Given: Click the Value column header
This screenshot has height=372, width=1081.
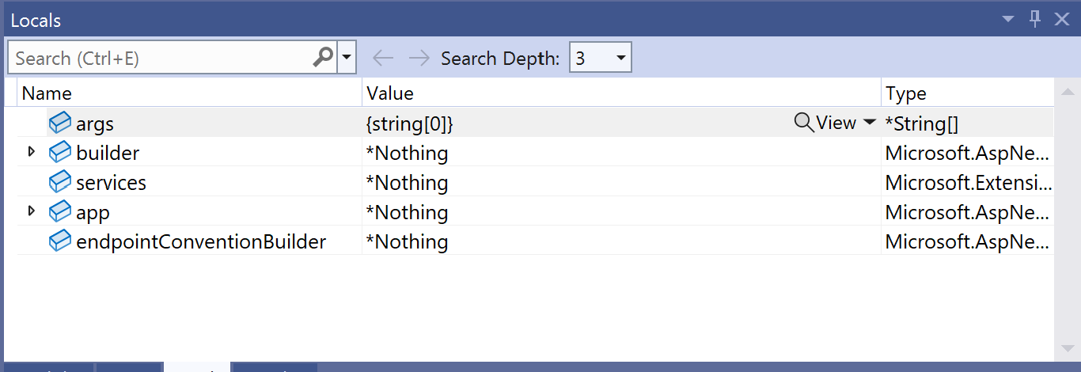Looking at the screenshot, I should click(x=389, y=93).
